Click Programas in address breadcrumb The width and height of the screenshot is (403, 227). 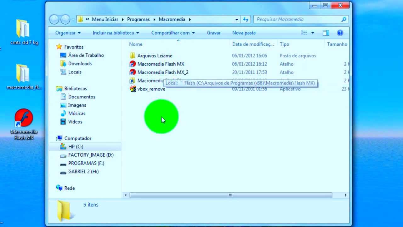[139, 20]
